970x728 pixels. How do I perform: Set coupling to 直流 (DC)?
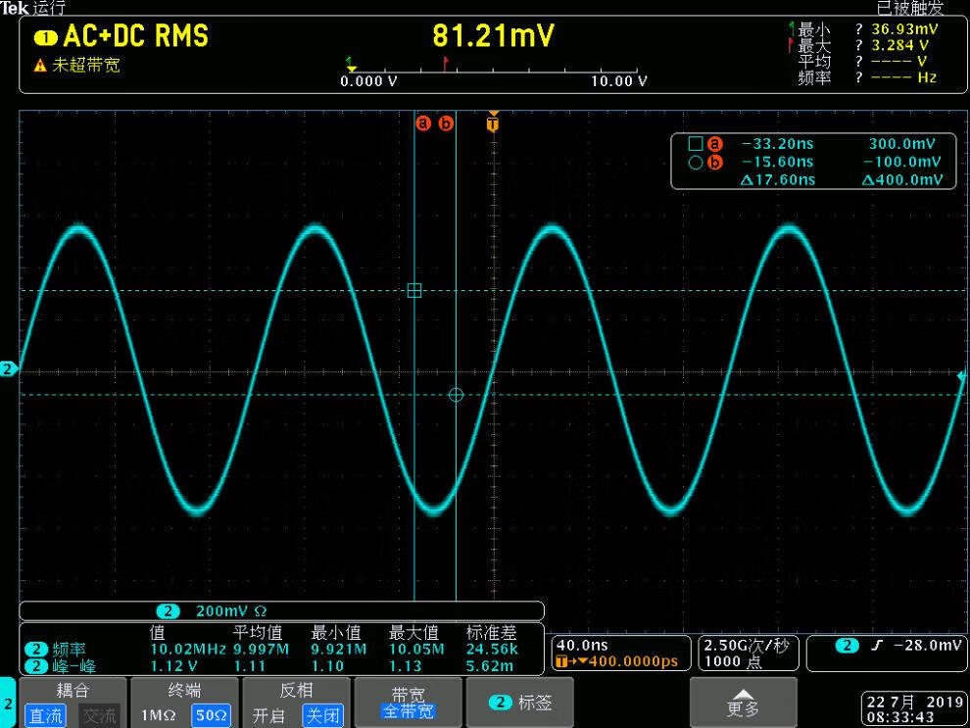coord(44,716)
